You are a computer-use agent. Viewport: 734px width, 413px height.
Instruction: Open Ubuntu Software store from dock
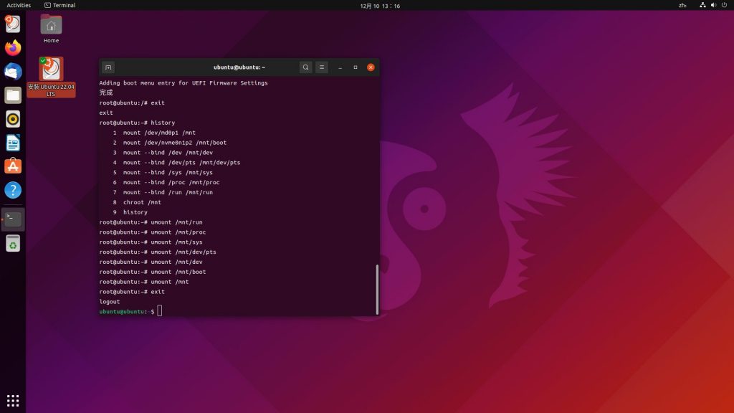[x=13, y=166]
